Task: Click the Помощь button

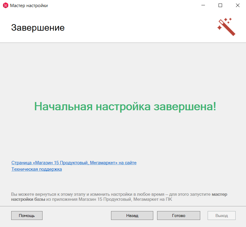Action: (x=27, y=216)
